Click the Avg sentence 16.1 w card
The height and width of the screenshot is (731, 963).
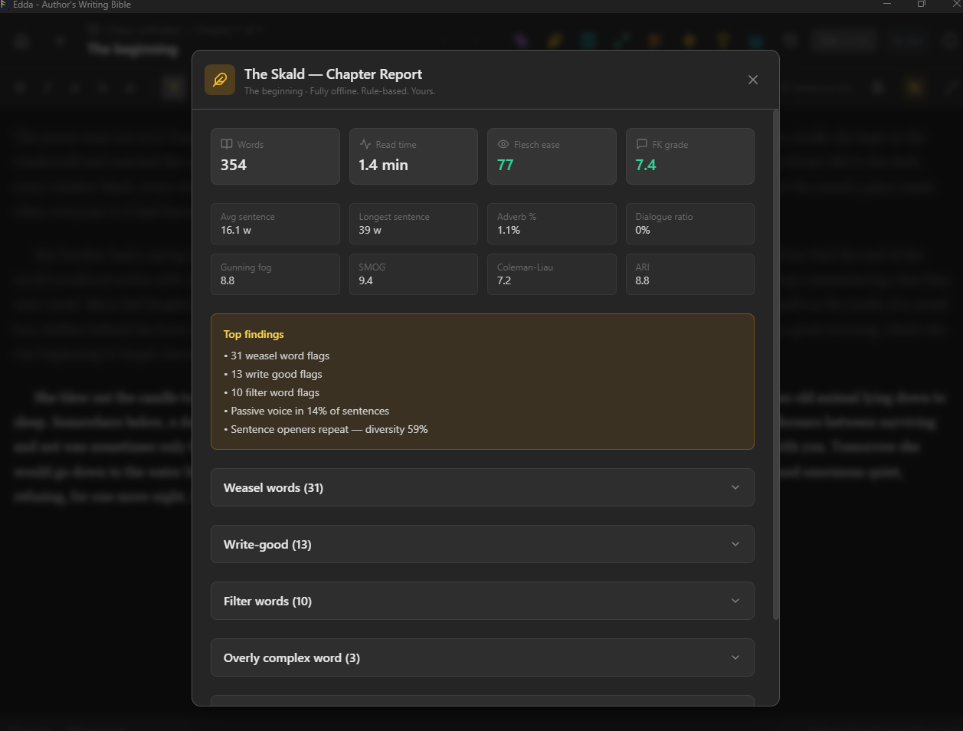pyautogui.click(x=275, y=224)
